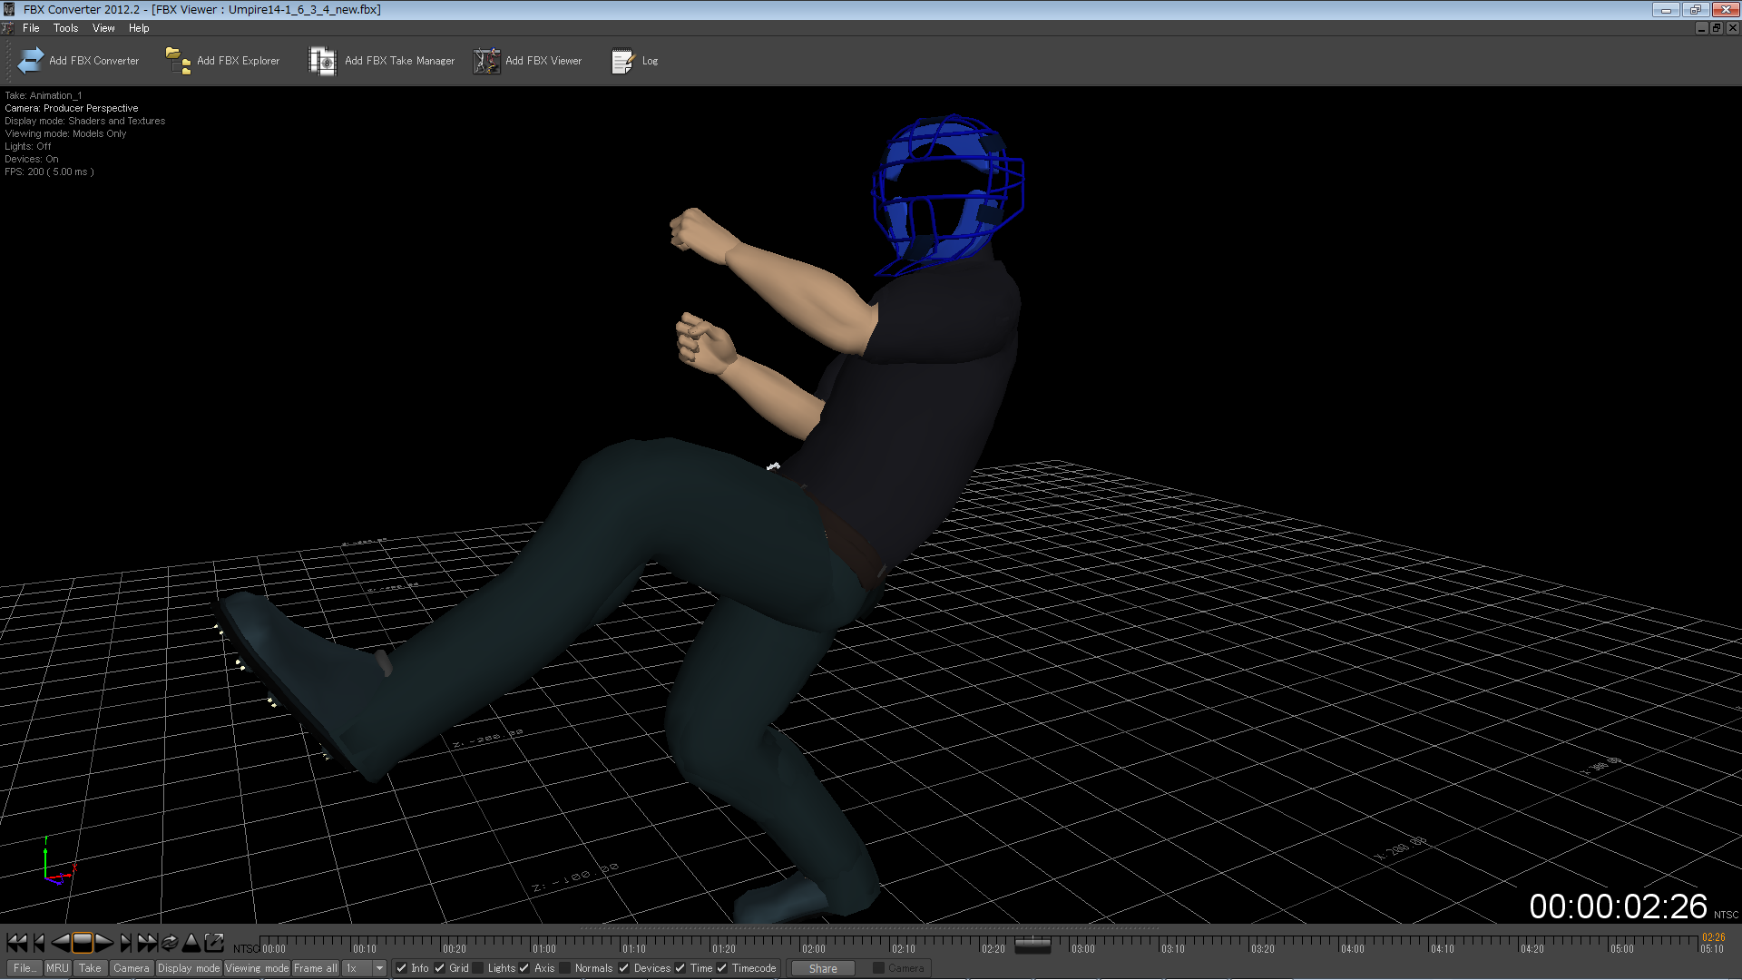Click the XYZ axis gizmo in viewport
Image resolution: width=1742 pixels, height=980 pixels.
(x=58, y=861)
